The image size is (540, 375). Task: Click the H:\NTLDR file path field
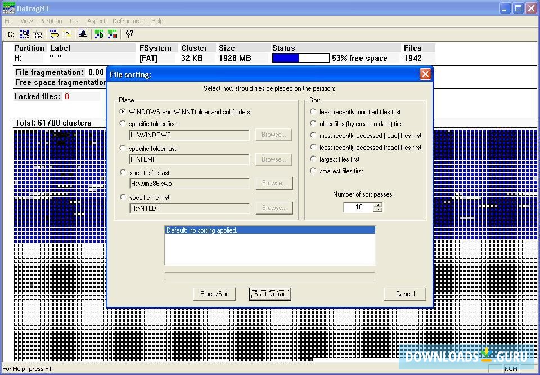click(x=190, y=208)
